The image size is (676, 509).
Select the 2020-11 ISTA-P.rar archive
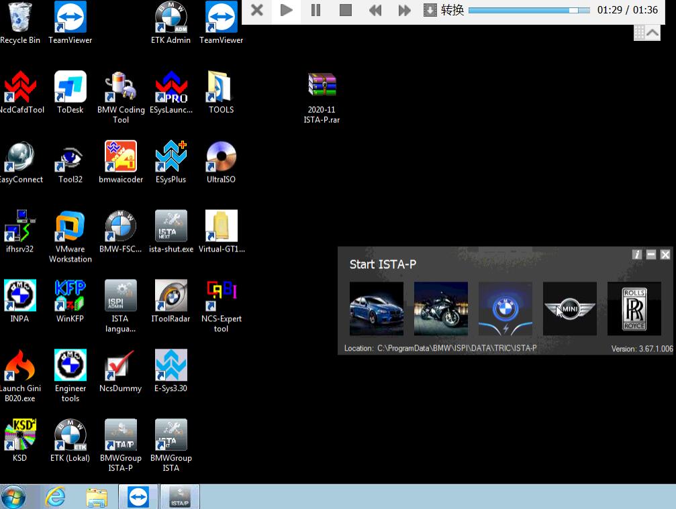point(322,98)
